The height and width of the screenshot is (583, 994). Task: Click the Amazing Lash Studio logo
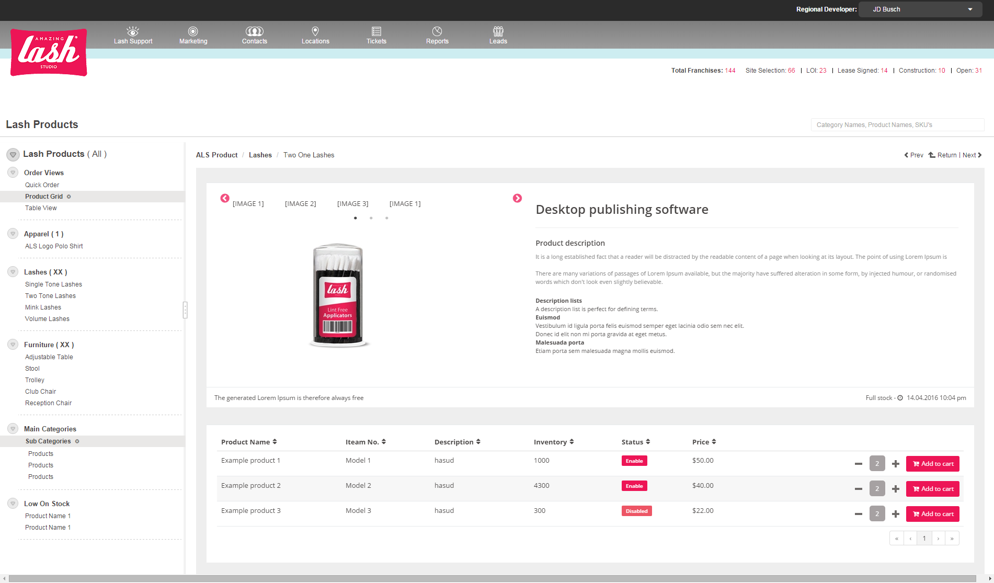point(49,52)
